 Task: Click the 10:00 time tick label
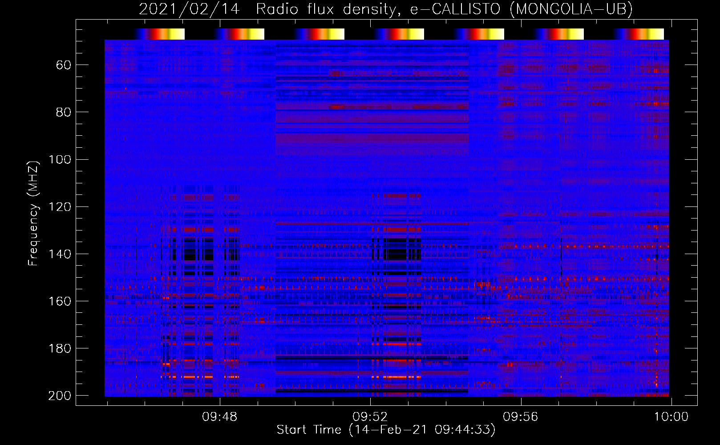pyautogui.click(x=671, y=417)
